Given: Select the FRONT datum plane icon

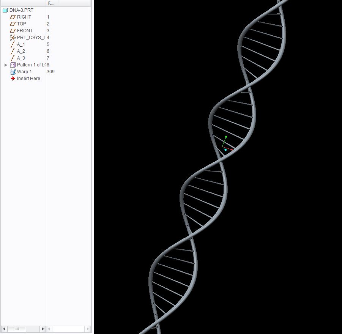Looking at the screenshot, I should click(x=13, y=30).
